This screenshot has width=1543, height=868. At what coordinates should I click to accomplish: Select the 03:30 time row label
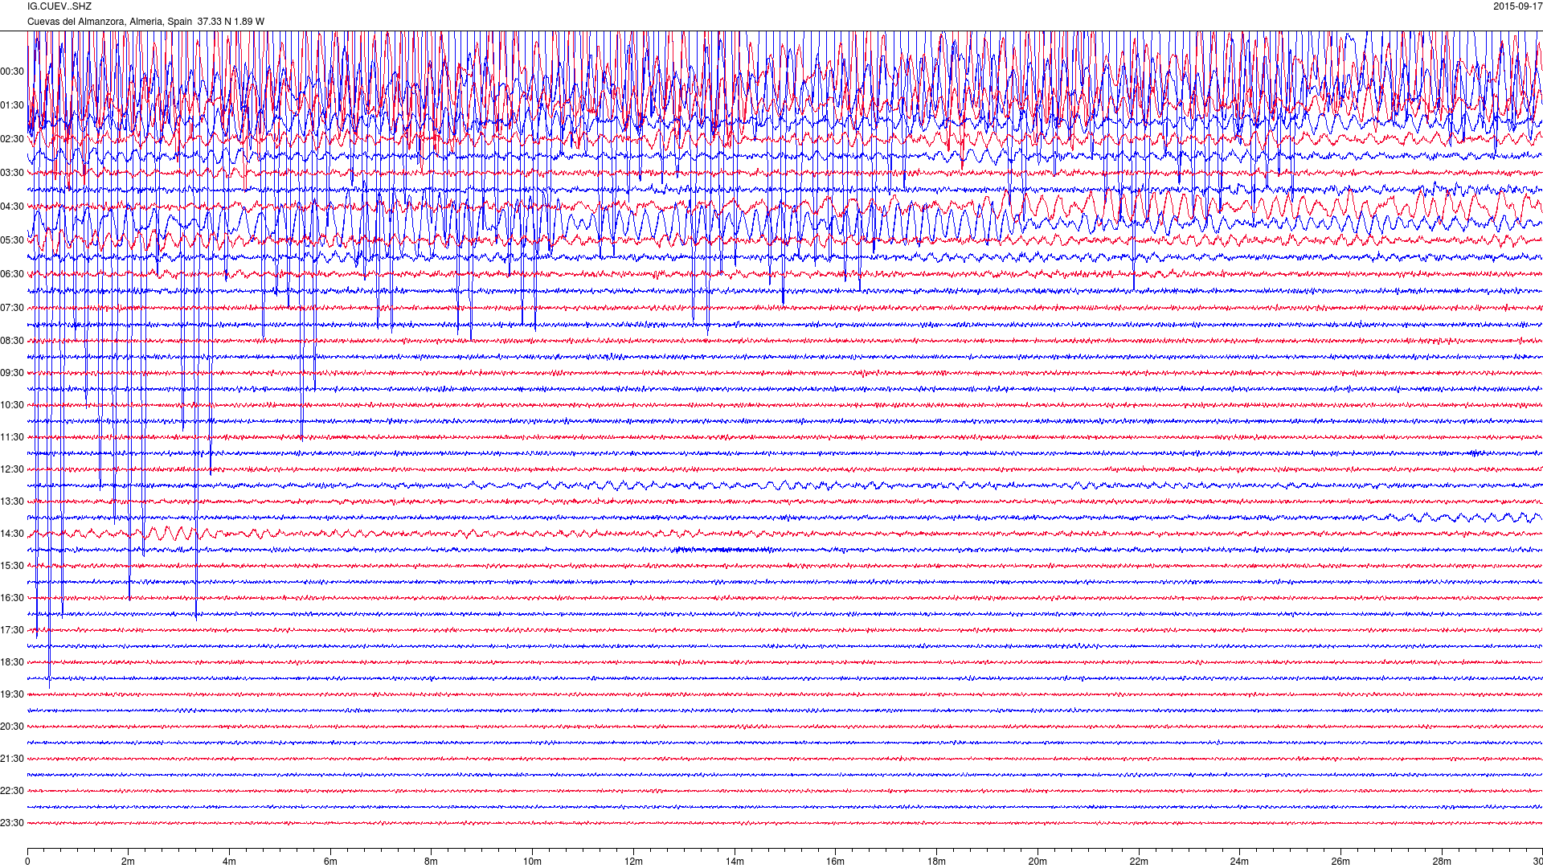click(12, 173)
